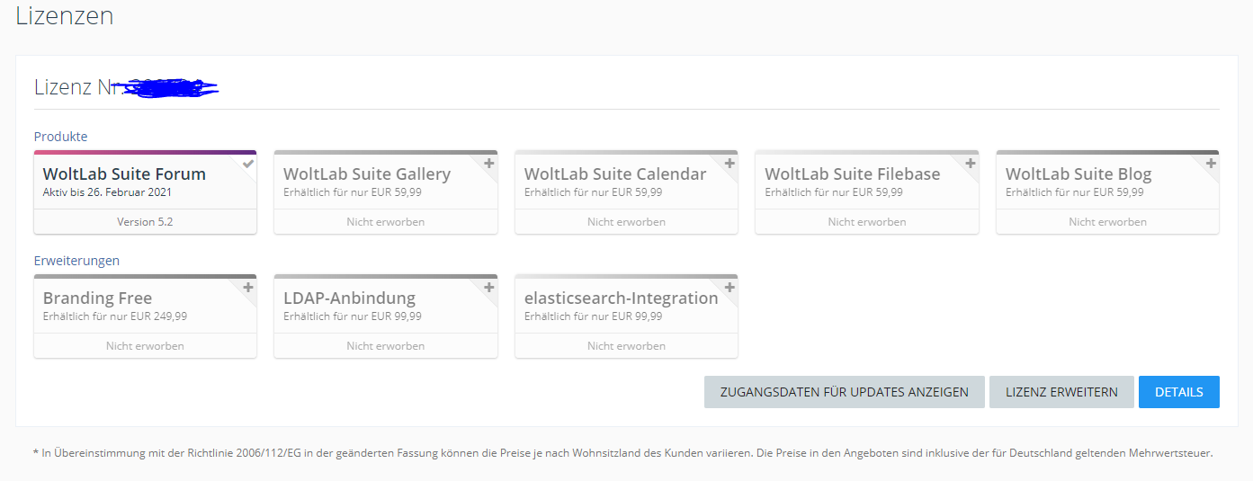Select the WoltLab Suite Calendar title
This screenshot has height=481, width=1253.
pos(614,174)
